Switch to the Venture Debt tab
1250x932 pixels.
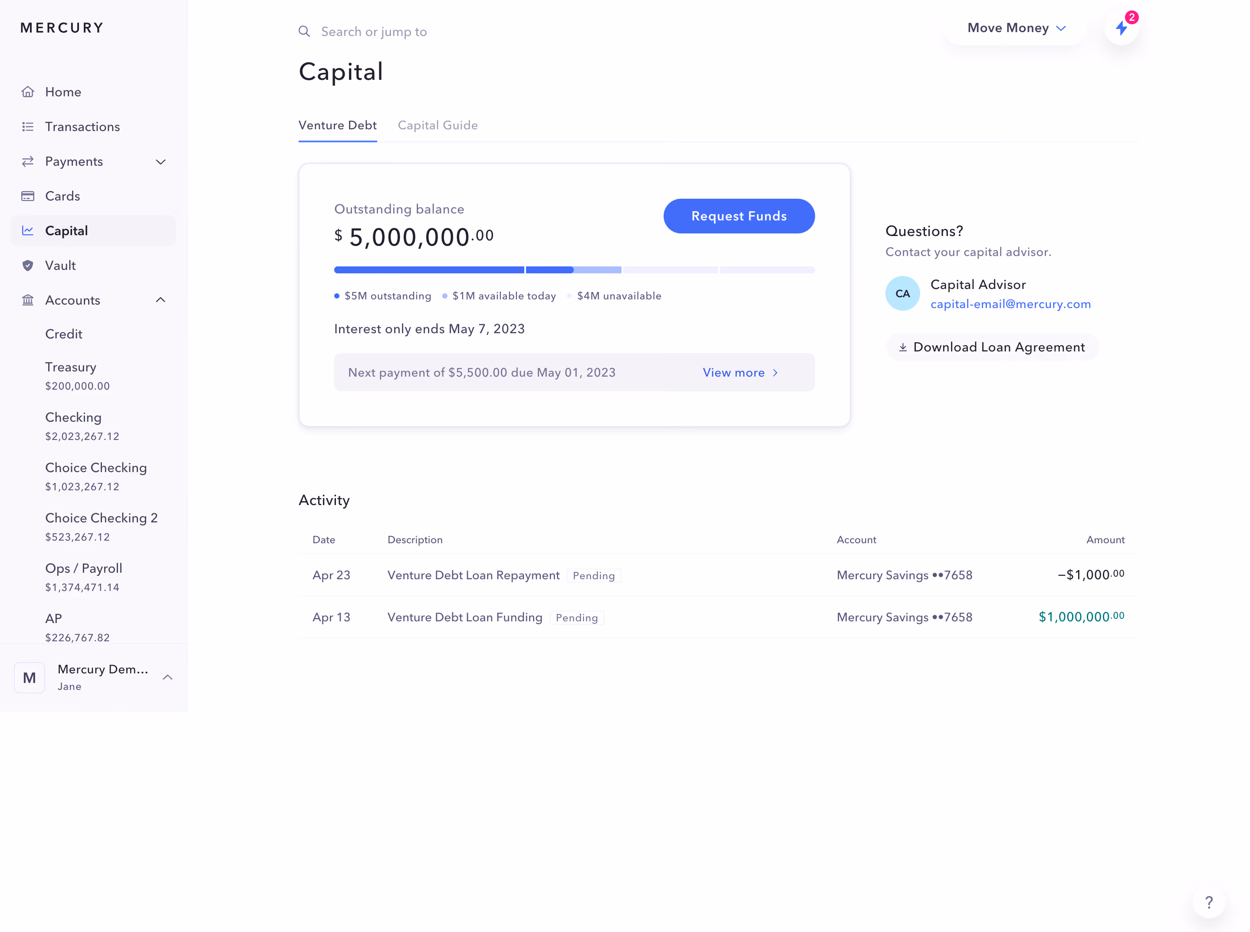tap(338, 125)
